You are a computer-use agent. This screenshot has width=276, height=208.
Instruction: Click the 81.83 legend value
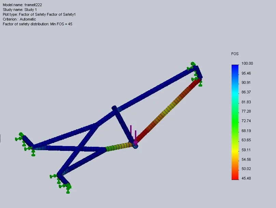246,102
